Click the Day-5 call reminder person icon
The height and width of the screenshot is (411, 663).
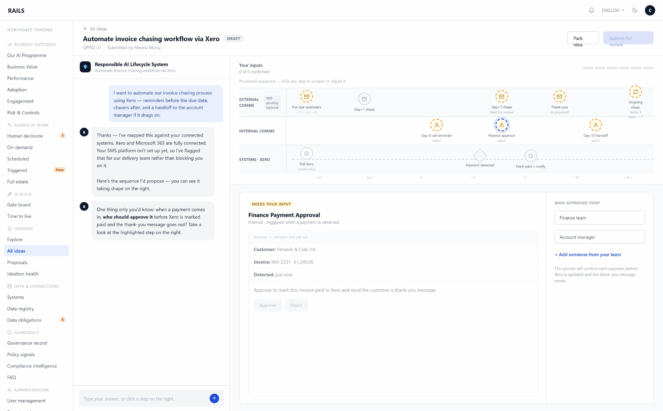tap(437, 125)
